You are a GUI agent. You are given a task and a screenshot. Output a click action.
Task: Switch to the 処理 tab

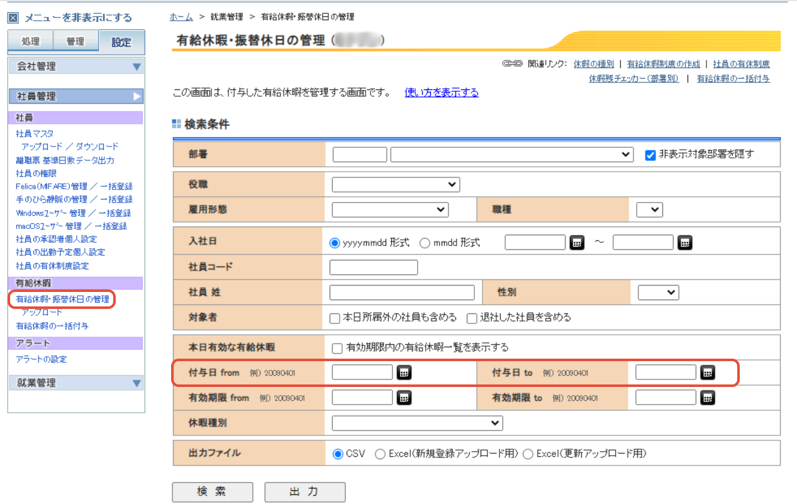click(30, 42)
